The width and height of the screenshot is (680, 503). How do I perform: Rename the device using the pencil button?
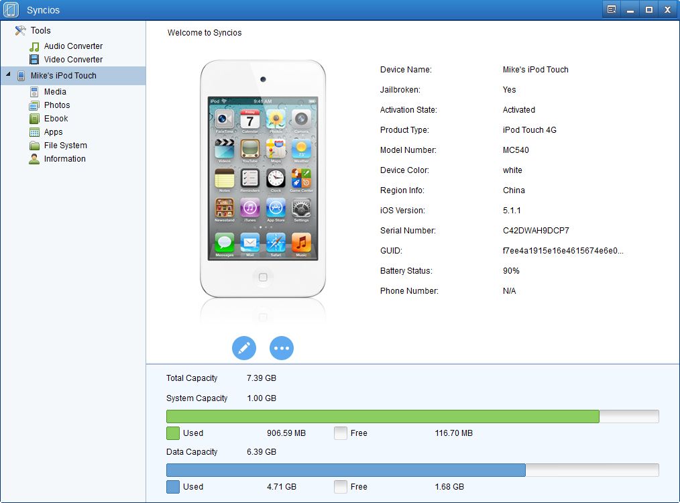pos(244,348)
